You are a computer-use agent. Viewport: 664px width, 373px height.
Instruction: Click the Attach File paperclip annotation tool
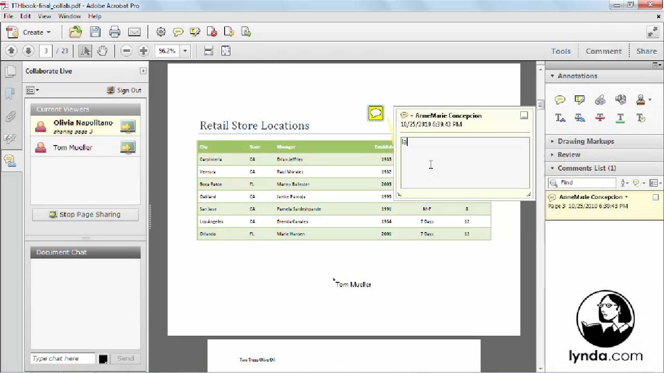[x=600, y=99]
